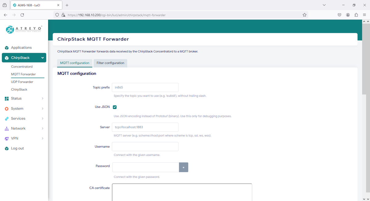Open UDP Forwarder in the sidebar
370x201 pixels.
pyautogui.click(x=22, y=82)
